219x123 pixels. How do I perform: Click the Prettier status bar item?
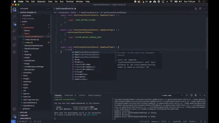(x=193, y=122)
